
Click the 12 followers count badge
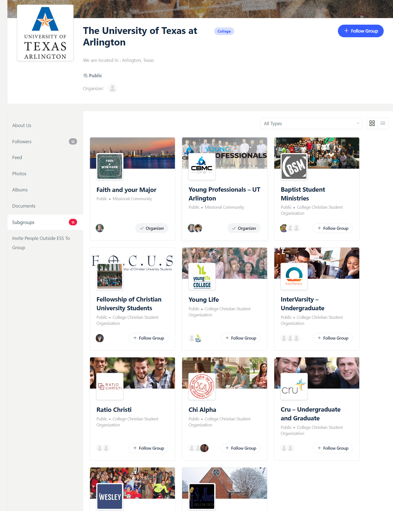73,142
